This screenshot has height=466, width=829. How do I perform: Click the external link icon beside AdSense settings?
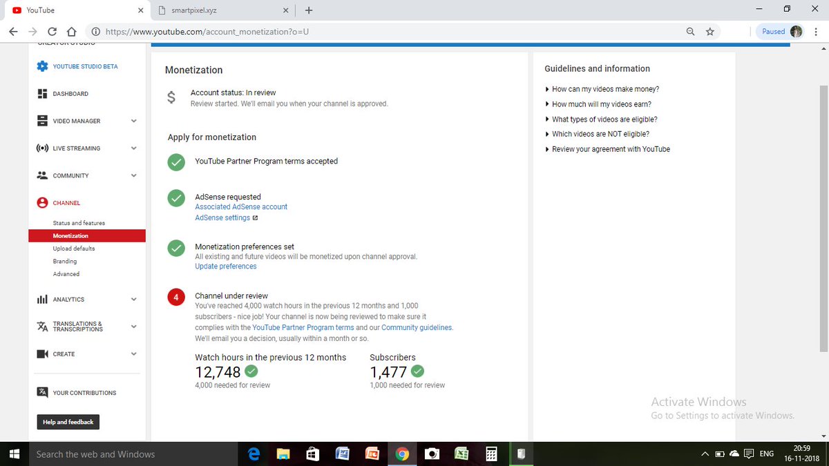pyautogui.click(x=255, y=218)
